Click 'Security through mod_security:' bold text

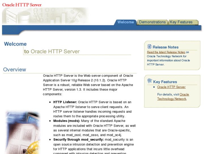point(78,140)
